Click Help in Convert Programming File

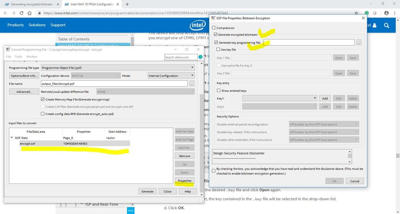(x=188, y=191)
